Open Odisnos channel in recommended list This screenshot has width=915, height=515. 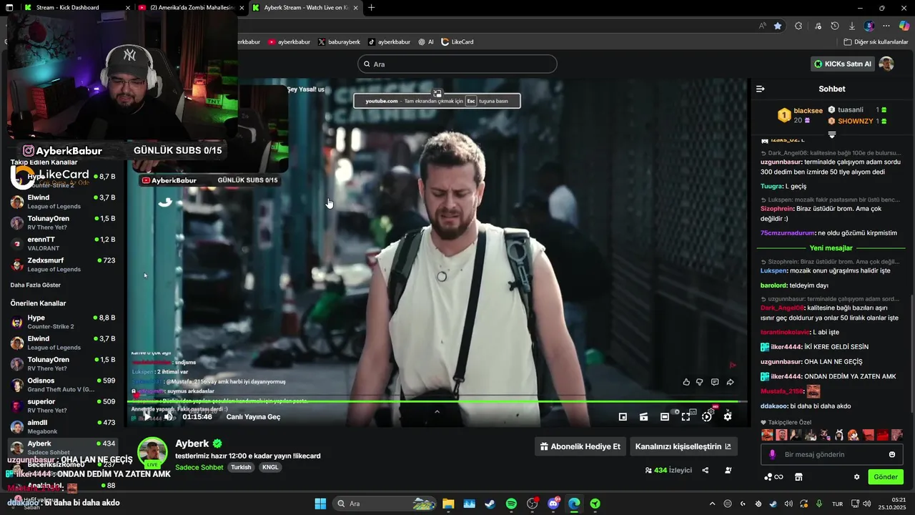point(63,385)
